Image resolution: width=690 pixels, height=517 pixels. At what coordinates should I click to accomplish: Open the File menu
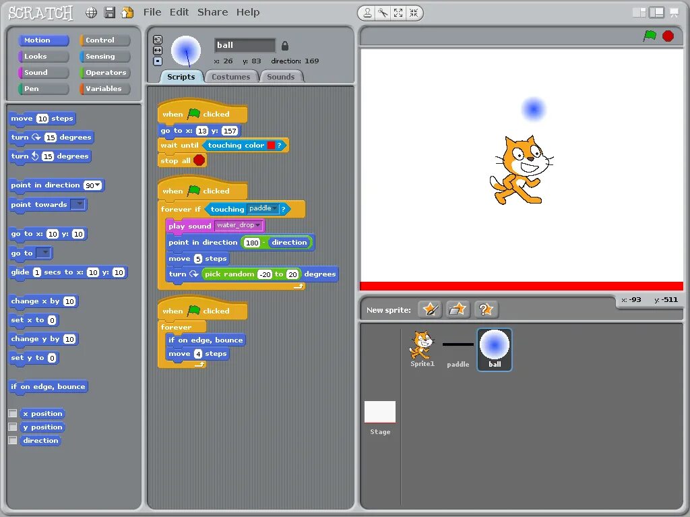click(x=152, y=12)
